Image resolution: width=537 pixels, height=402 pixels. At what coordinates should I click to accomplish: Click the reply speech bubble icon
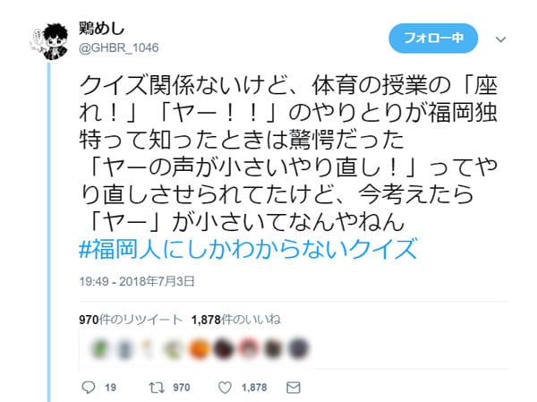(x=89, y=388)
